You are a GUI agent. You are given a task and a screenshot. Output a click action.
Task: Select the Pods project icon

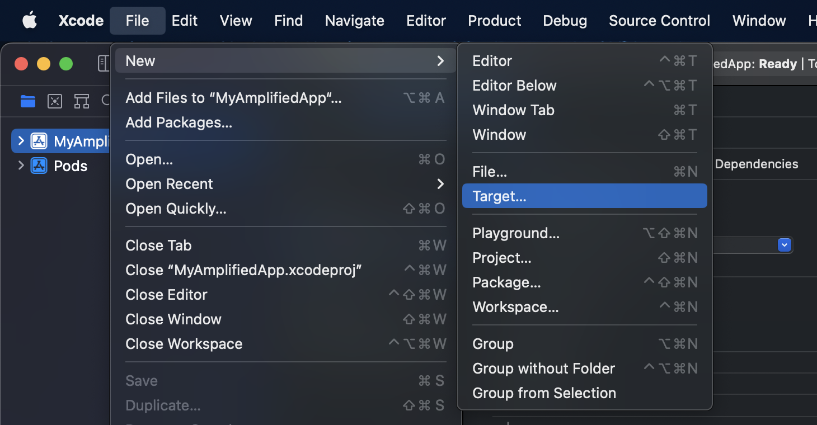coord(39,166)
